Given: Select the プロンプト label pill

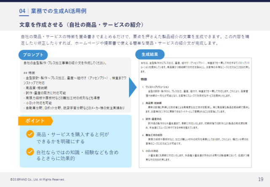Looking at the screenshot, I should 33,55.
